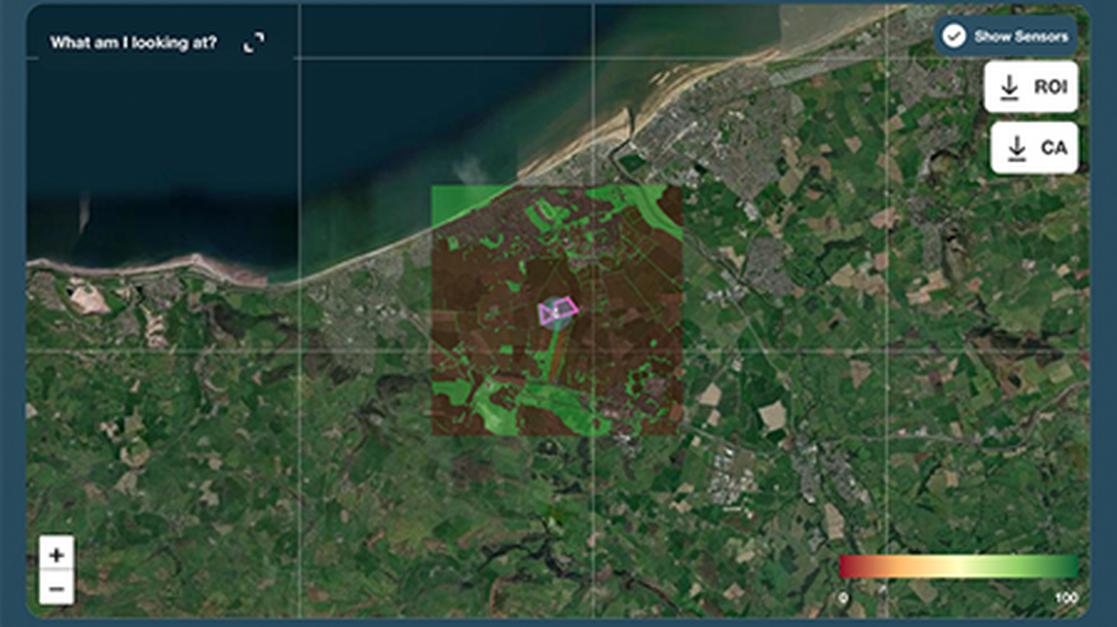
Task: Click the legend's 100 maximum label
Action: click(1065, 598)
